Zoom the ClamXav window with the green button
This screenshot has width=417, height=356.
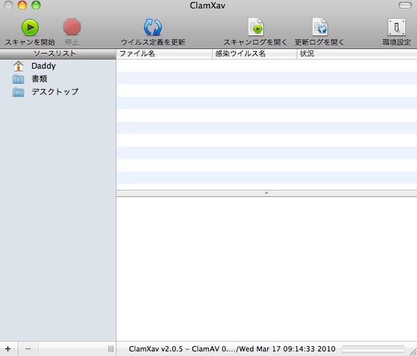[x=36, y=5]
